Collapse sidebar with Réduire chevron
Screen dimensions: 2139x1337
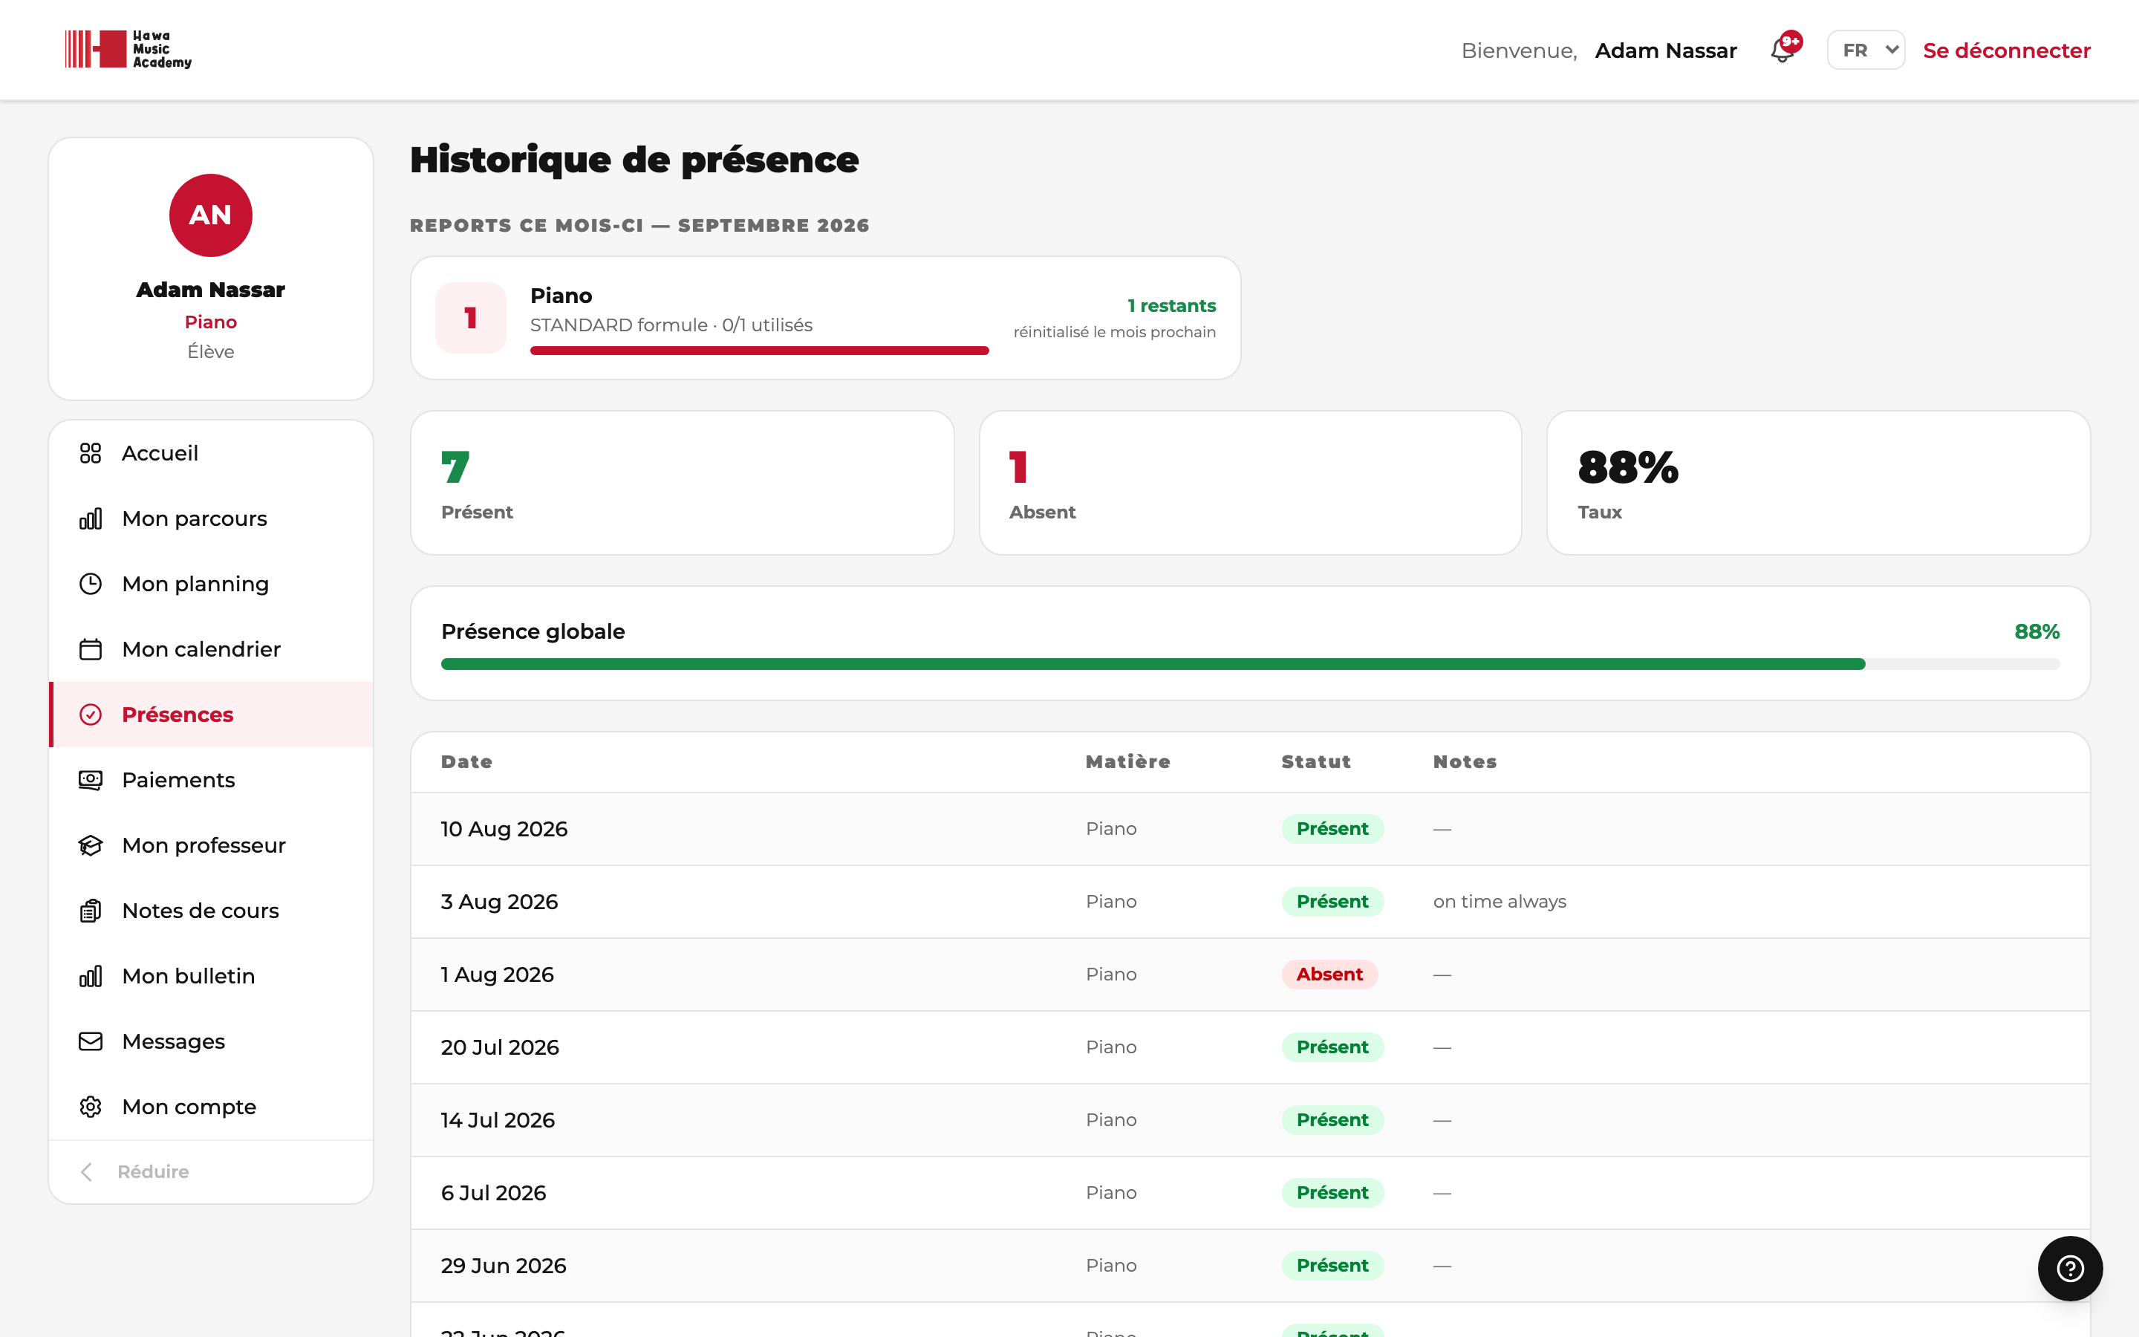87,1171
